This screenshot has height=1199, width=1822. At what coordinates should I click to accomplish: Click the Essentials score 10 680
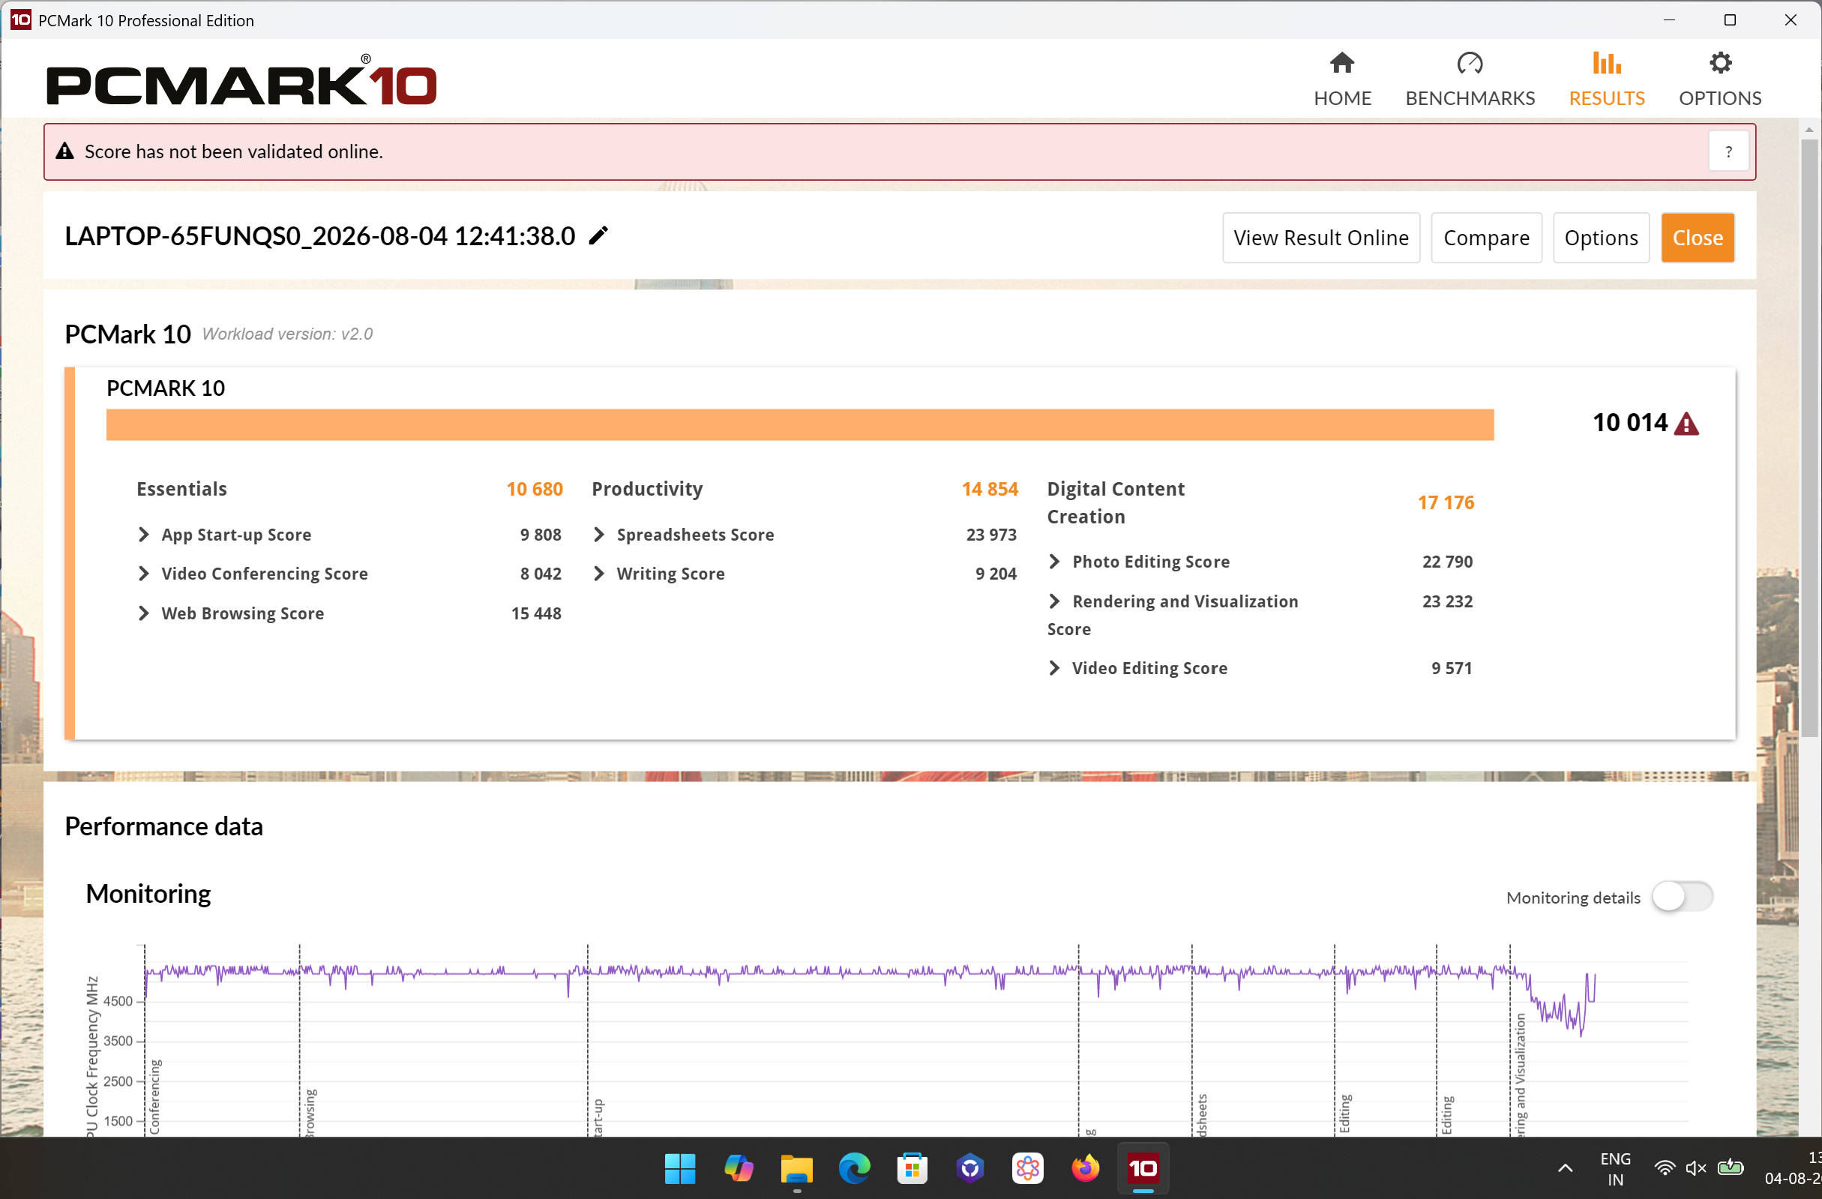[535, 488]
